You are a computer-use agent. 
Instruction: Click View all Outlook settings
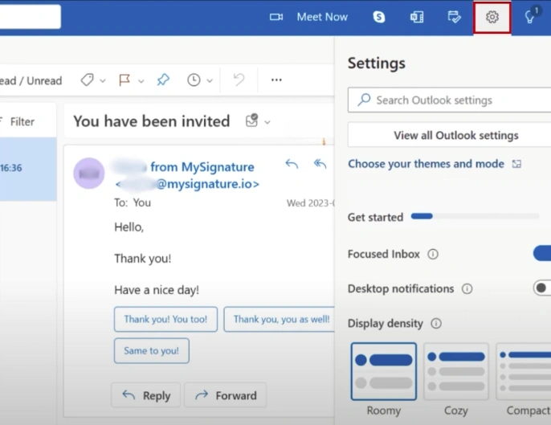pyautogui.click(x=450, y=135)
